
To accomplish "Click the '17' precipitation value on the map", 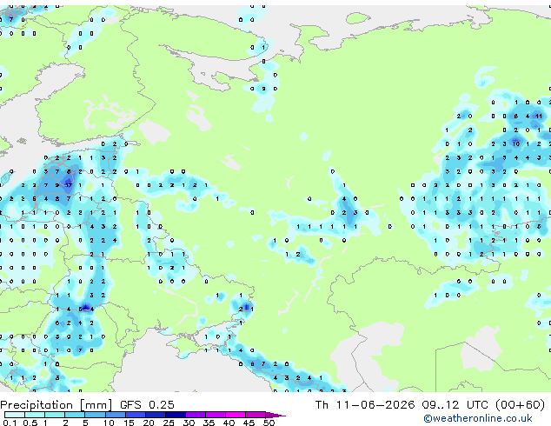I will point(69,185).
